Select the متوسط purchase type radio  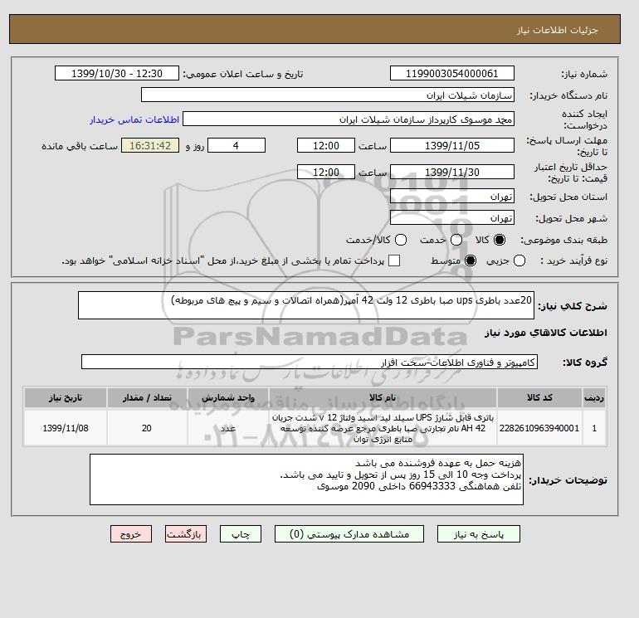471,260
